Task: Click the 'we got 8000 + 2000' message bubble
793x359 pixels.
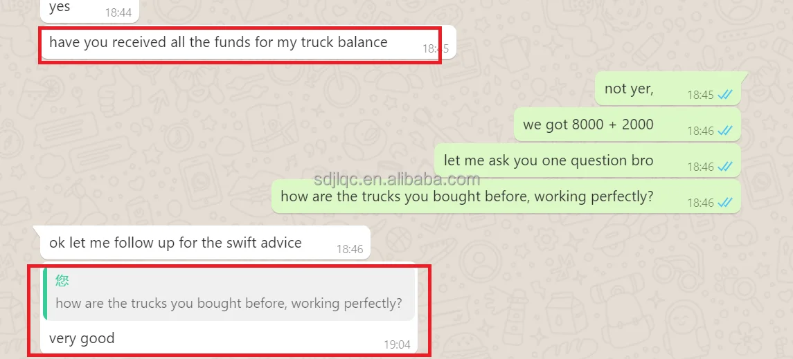Action: tap(627, 125)
